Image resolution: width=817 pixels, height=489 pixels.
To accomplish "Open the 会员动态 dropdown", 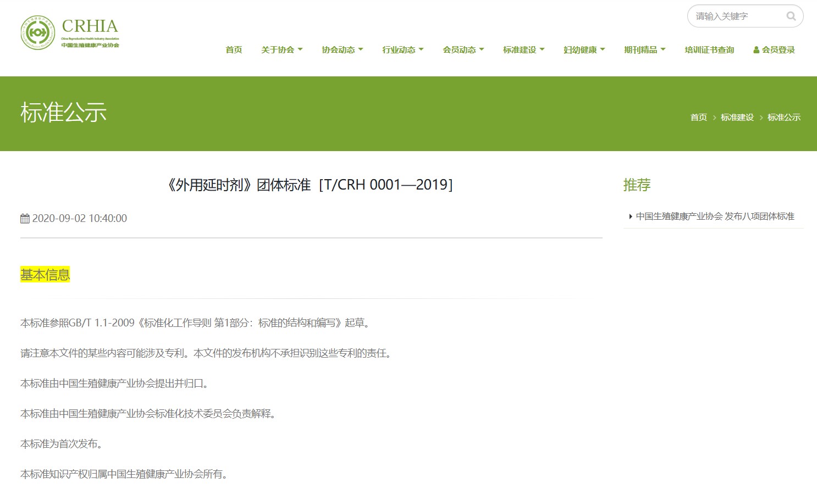I will tap(463, 50).
